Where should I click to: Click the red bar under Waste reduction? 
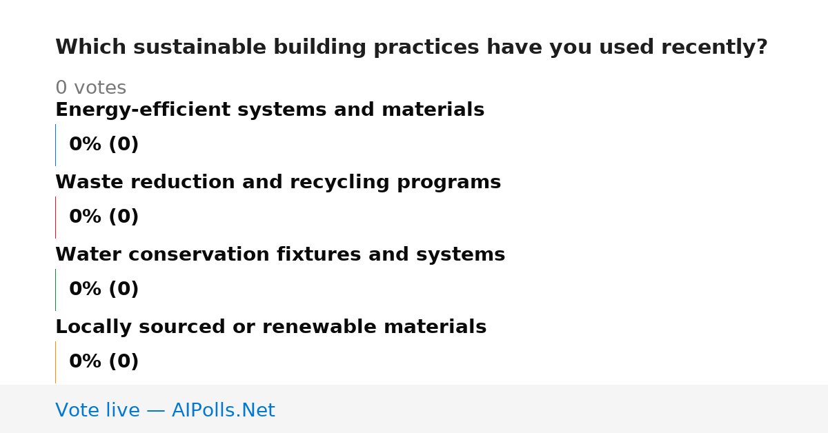point(55,217)
